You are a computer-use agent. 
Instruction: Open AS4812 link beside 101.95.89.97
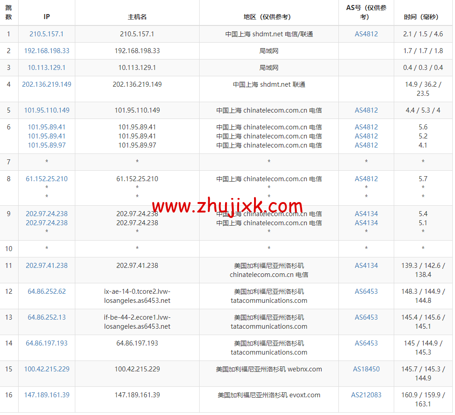click(366, 145)
